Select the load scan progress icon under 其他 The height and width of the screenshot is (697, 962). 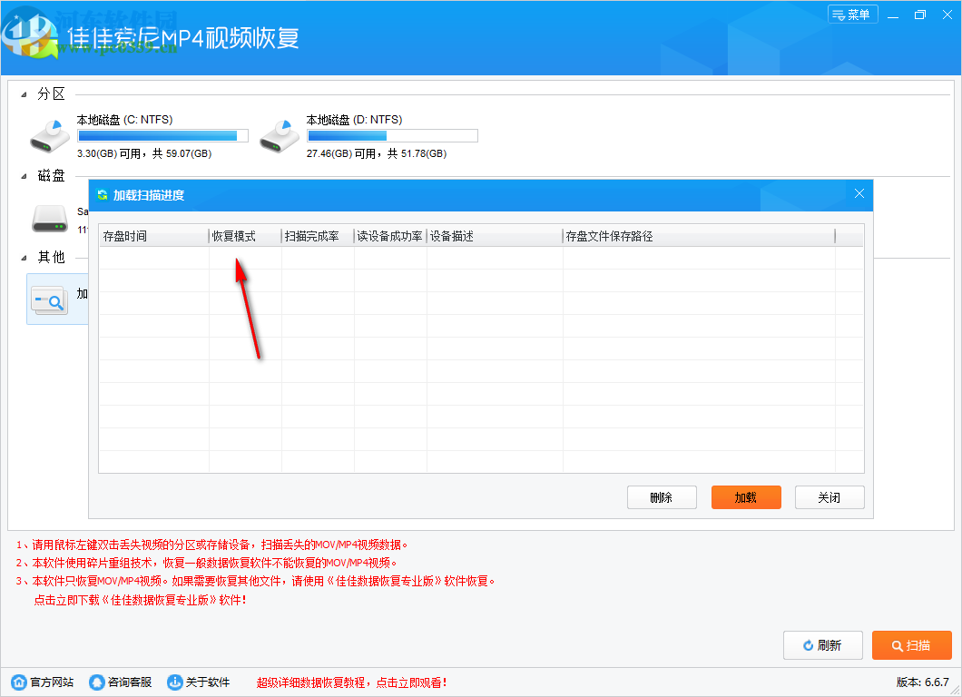tap(49, 300)
